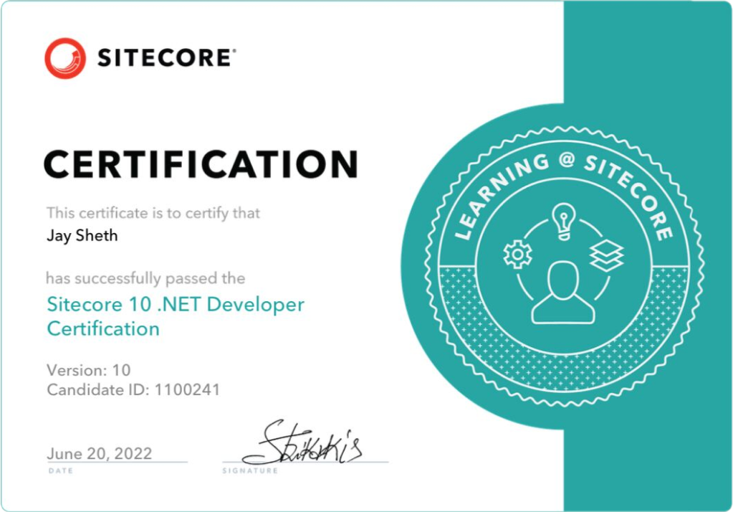Expand the CERTIFICATION heading
This screenshot has width=733, height=512.
pos(201,163)
